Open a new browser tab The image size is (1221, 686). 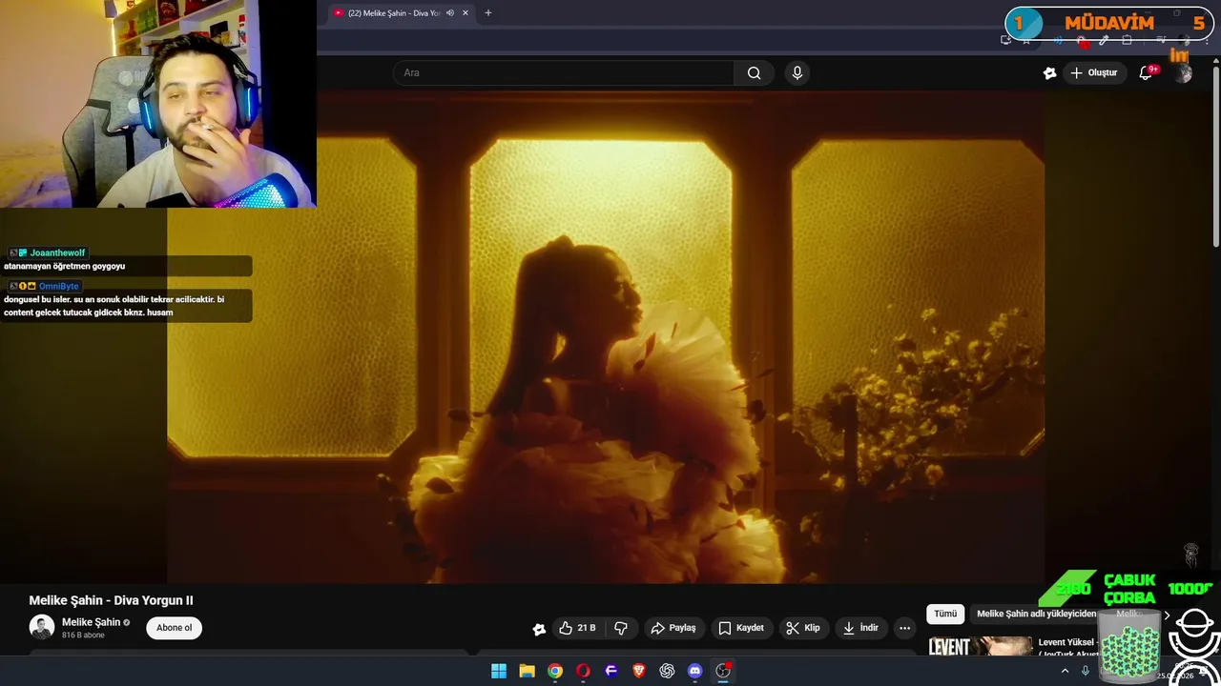pos(488,13)
